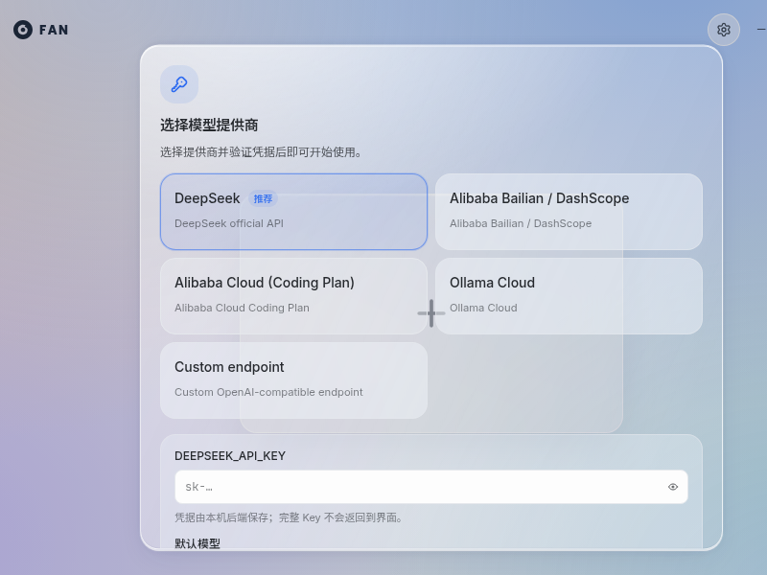Click the FAN app title text

(54, 30)
